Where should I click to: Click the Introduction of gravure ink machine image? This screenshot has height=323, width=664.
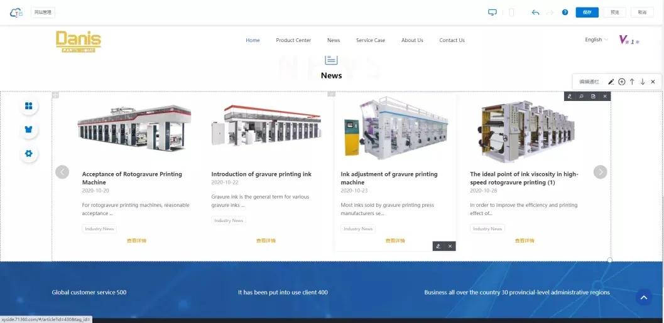[266, 125]
